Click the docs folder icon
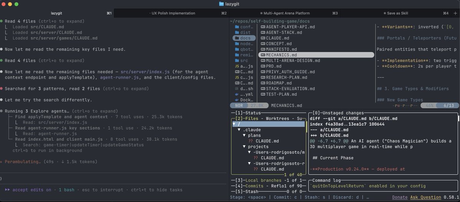 click(237, 38)
